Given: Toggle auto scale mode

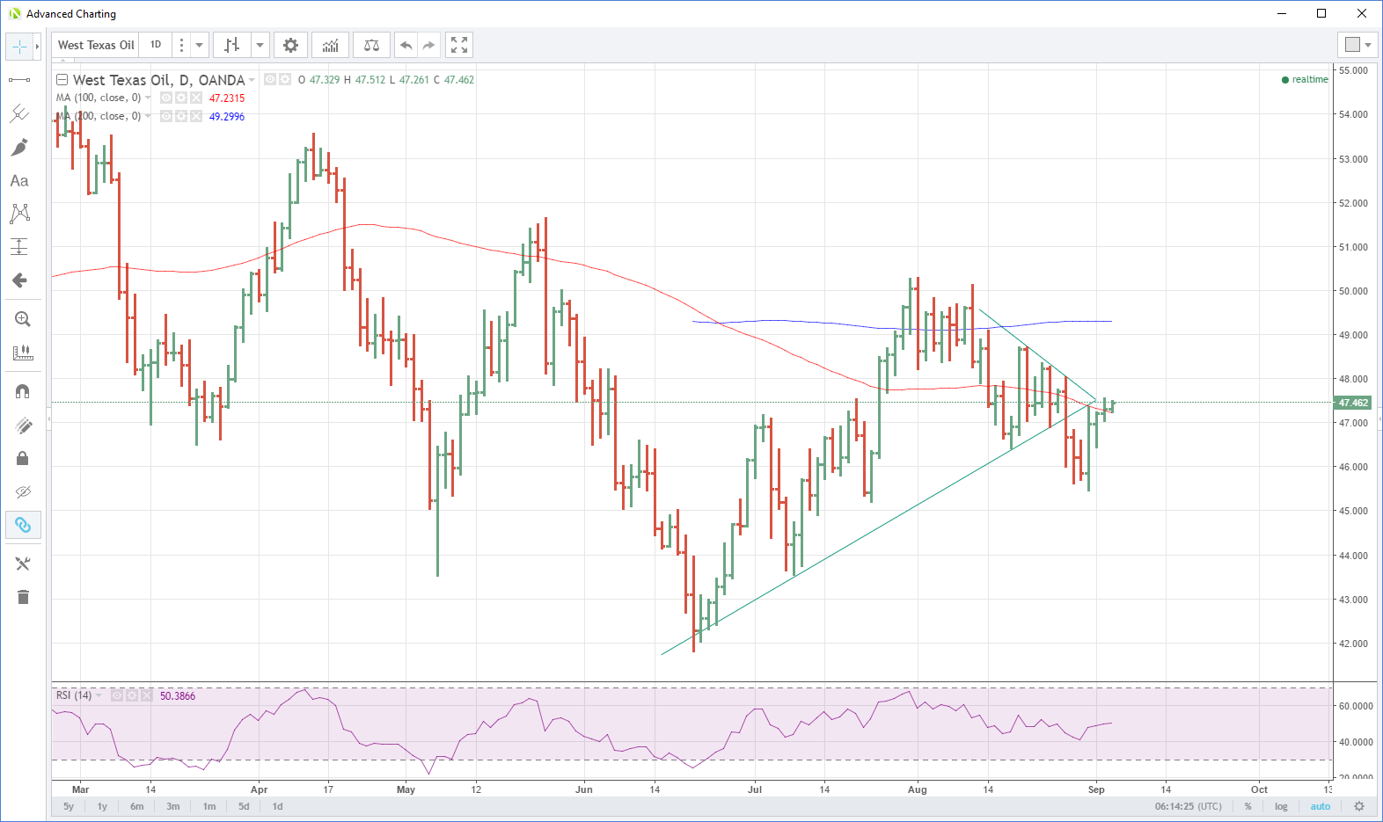Looking at the screenshot, I should coord(1321,806).
